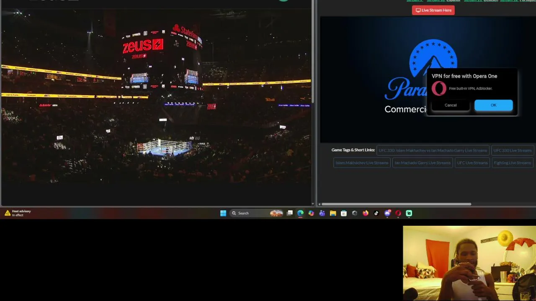Open the UFC Live Streams tag
Viewport: 536px width, 301px height.
click(x=472, y=163)
